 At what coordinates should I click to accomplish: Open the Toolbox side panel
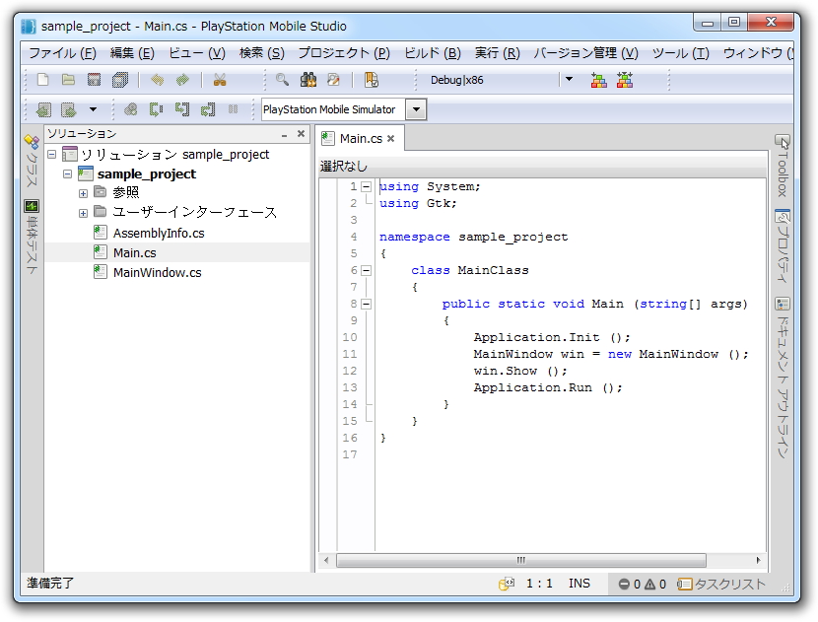coord(782,166)
